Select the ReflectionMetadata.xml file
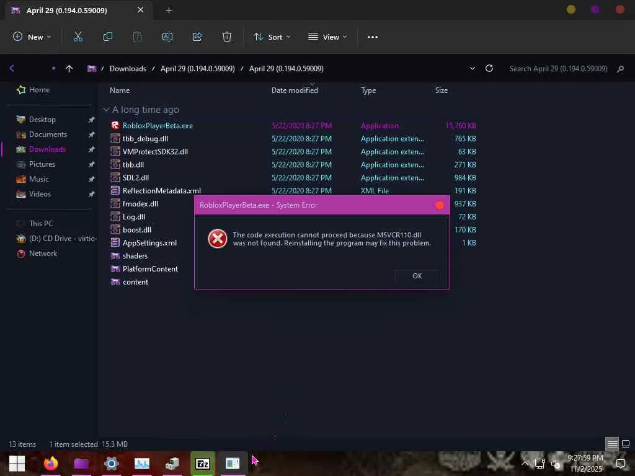Screen dimensions: 635x476 [162, 191]
